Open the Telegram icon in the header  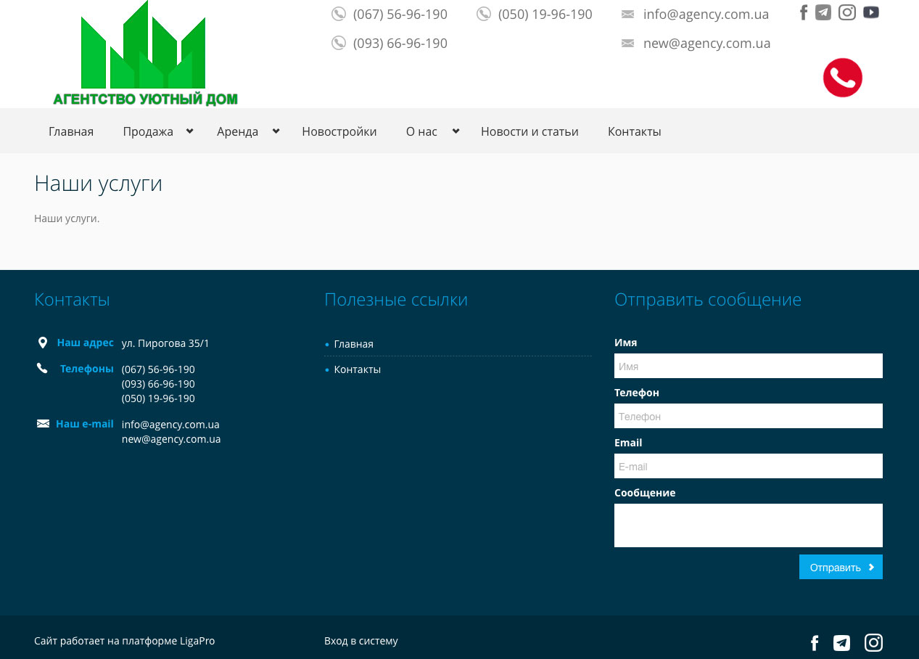pyautogui.click(x=823, y=12)
